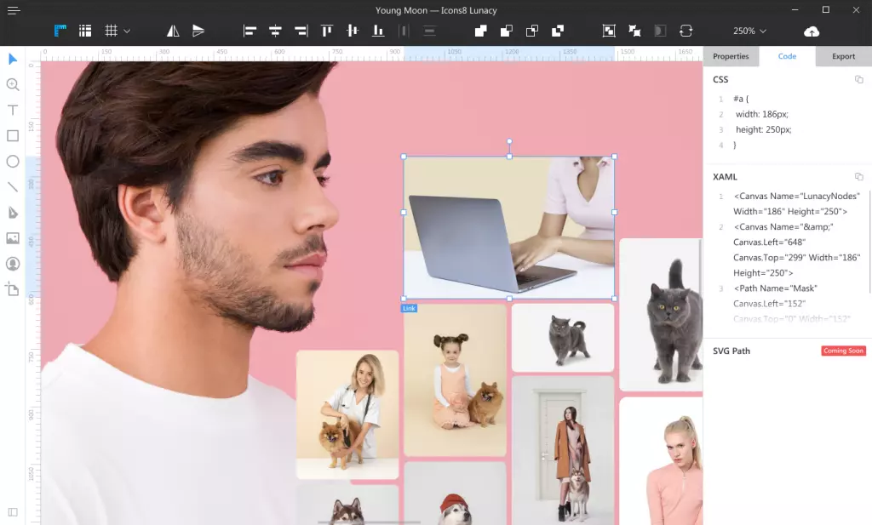The height and width of the screenshot is (525, 872).
Task: Distribute objects horizontally
Action: click(404, 31)
